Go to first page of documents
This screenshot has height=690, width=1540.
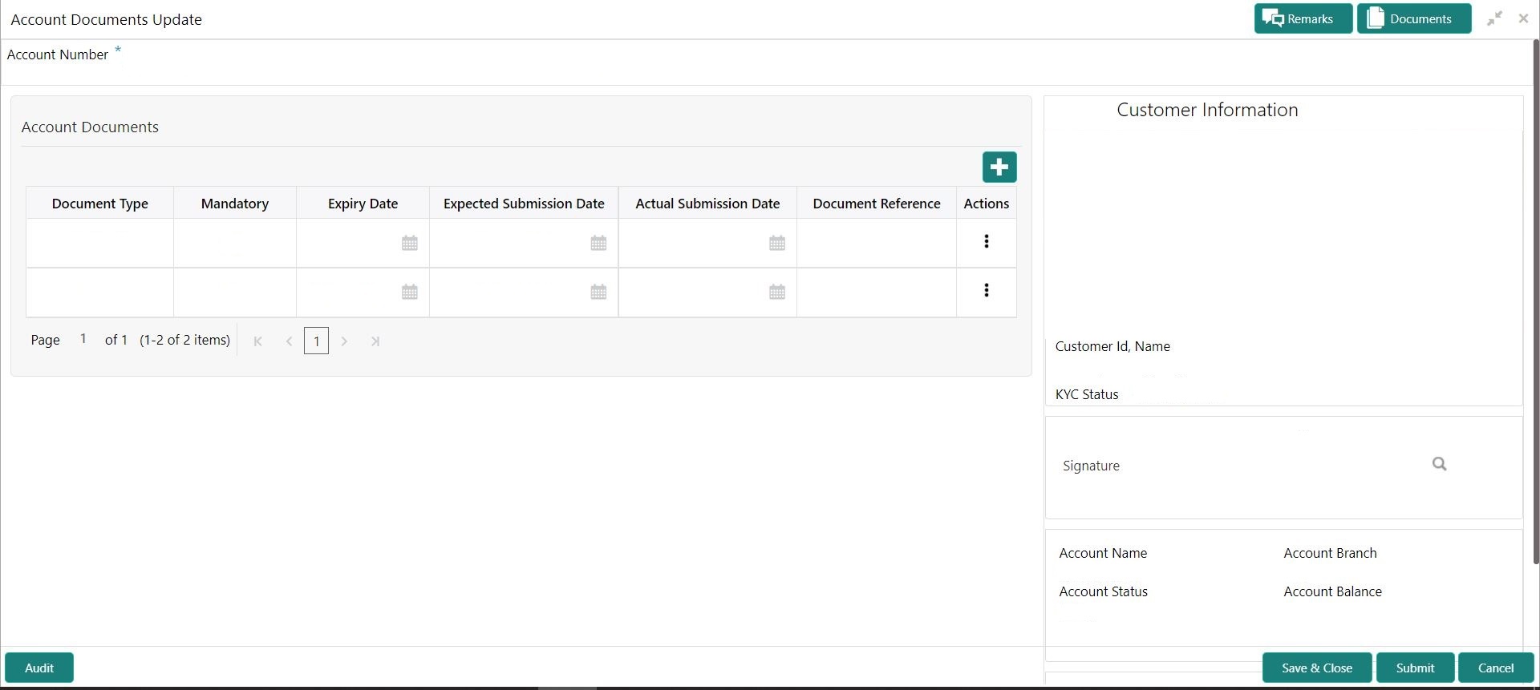pos(258,341)
